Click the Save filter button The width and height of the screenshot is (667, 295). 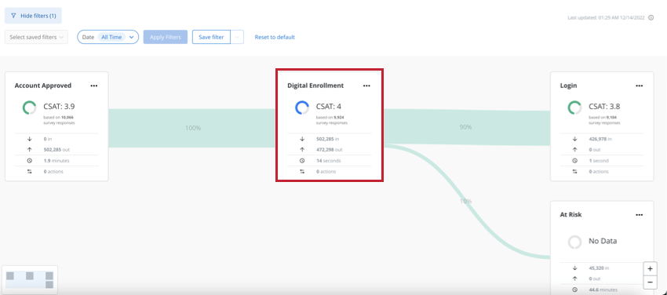(211, 37)
